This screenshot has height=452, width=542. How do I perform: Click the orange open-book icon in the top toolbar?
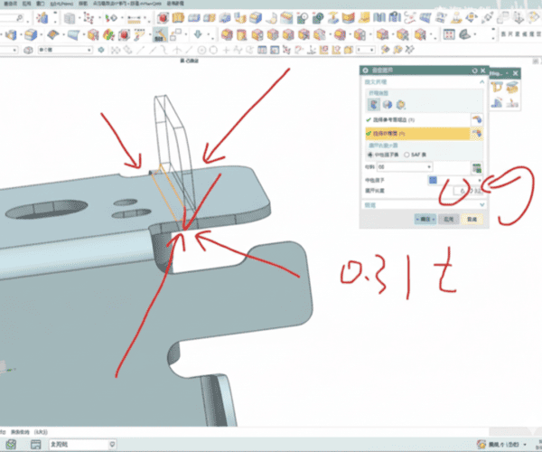click(x=178, y=18)
